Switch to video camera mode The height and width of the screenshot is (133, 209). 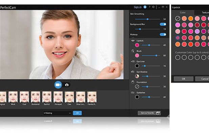pos(58,85)
